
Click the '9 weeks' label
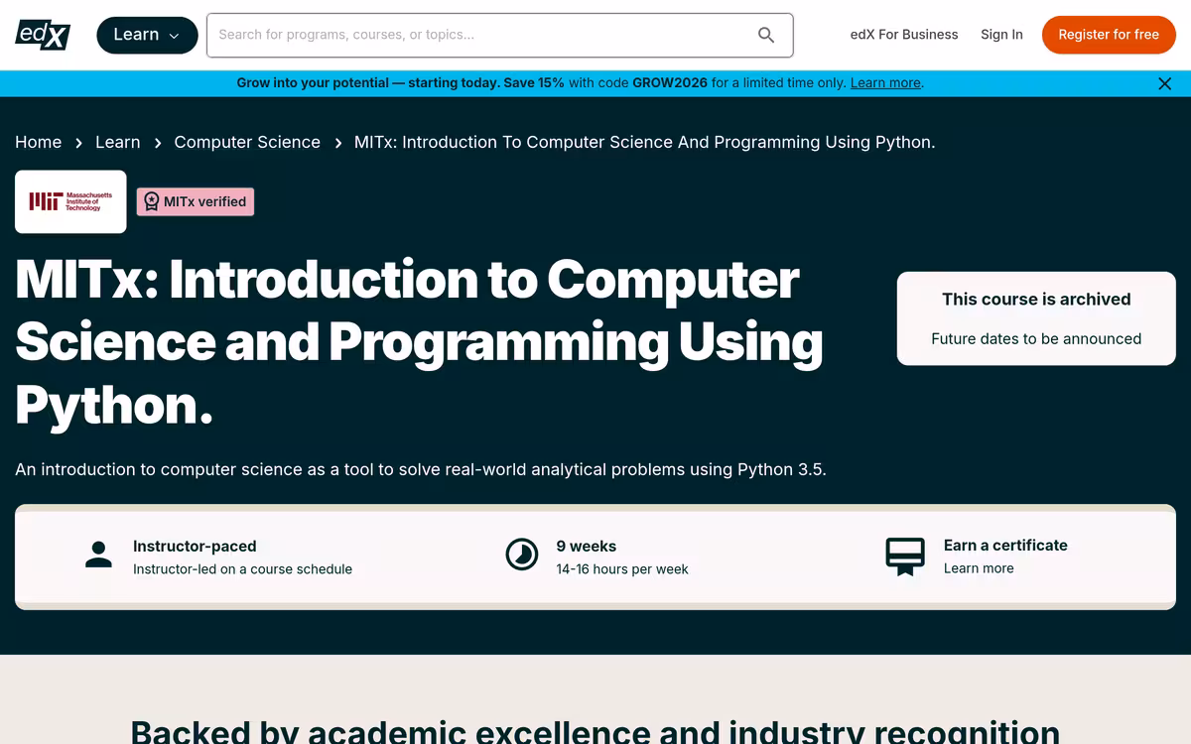click(587, 547)
